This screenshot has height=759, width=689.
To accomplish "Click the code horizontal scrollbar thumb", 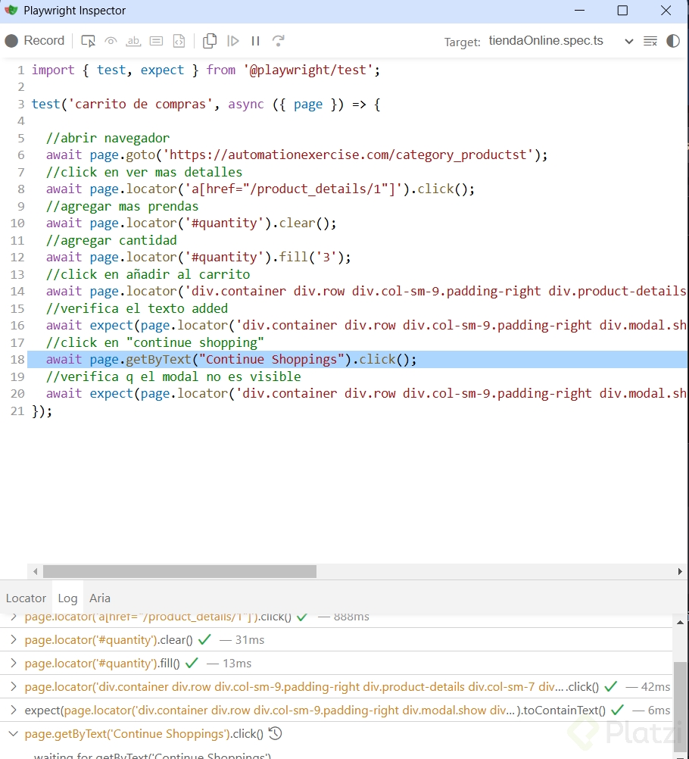I will click(179, 572).
